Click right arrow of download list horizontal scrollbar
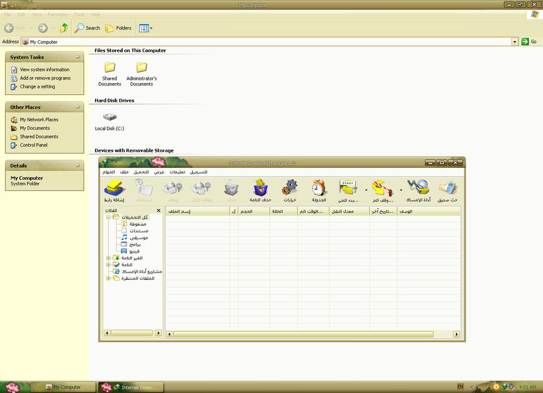This screenshot has width=543, height=393. click(x=456, y=334)
